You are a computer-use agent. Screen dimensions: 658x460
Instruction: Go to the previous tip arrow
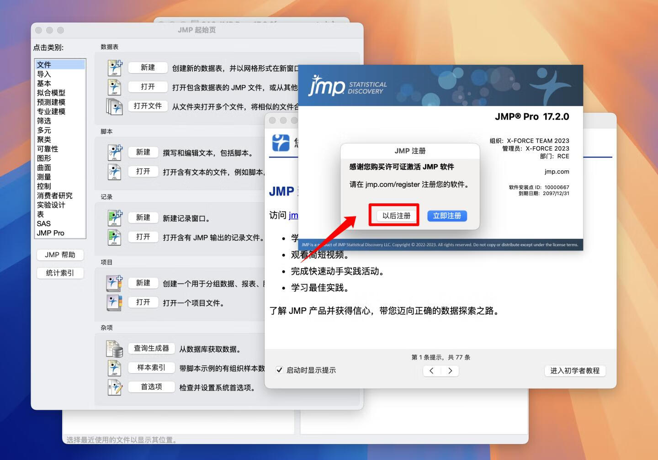pos(432,371)
